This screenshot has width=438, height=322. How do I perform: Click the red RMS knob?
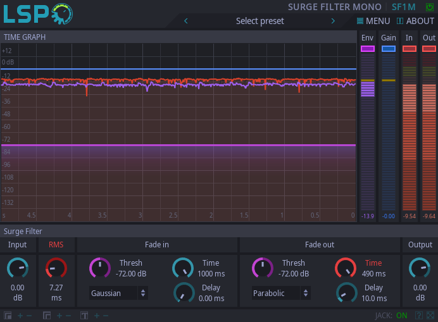tap(56, 268)
